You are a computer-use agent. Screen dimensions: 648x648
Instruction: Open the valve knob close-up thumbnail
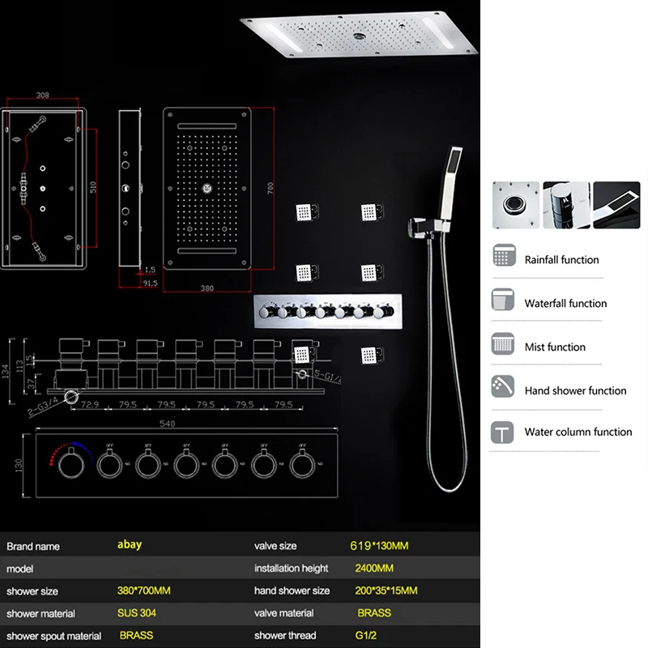tap(566, 205)
